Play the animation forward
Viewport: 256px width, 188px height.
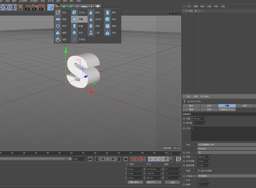(108, 159)
